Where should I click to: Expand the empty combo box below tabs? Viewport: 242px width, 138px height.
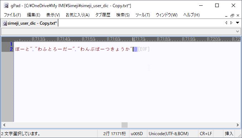click(x=237, y=31)
